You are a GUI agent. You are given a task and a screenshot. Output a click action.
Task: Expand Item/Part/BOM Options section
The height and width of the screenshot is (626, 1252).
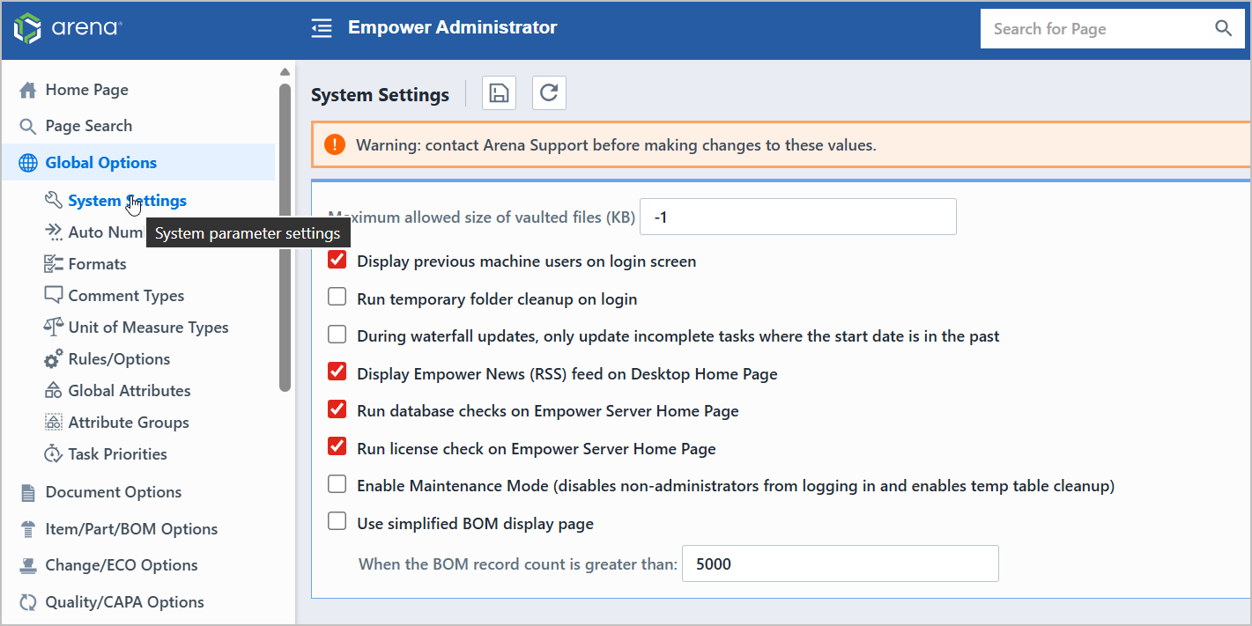pyautogui.click(x=131, y=529)
